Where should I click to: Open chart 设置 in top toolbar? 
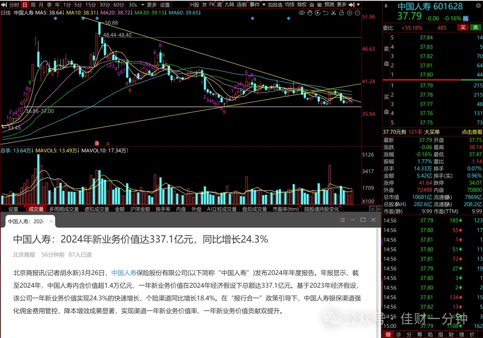point(165,4)
